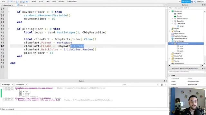Click the Baseplate auto-recovery file link
206x115 pixels.
tap(34, 88)
